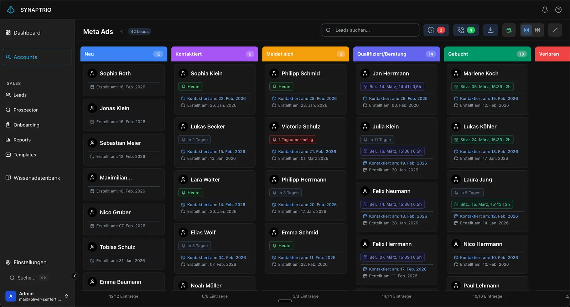This screenshot has height=307, width=570.
Task: Open Einstellungen settings
Action: [x=37, y=262]
